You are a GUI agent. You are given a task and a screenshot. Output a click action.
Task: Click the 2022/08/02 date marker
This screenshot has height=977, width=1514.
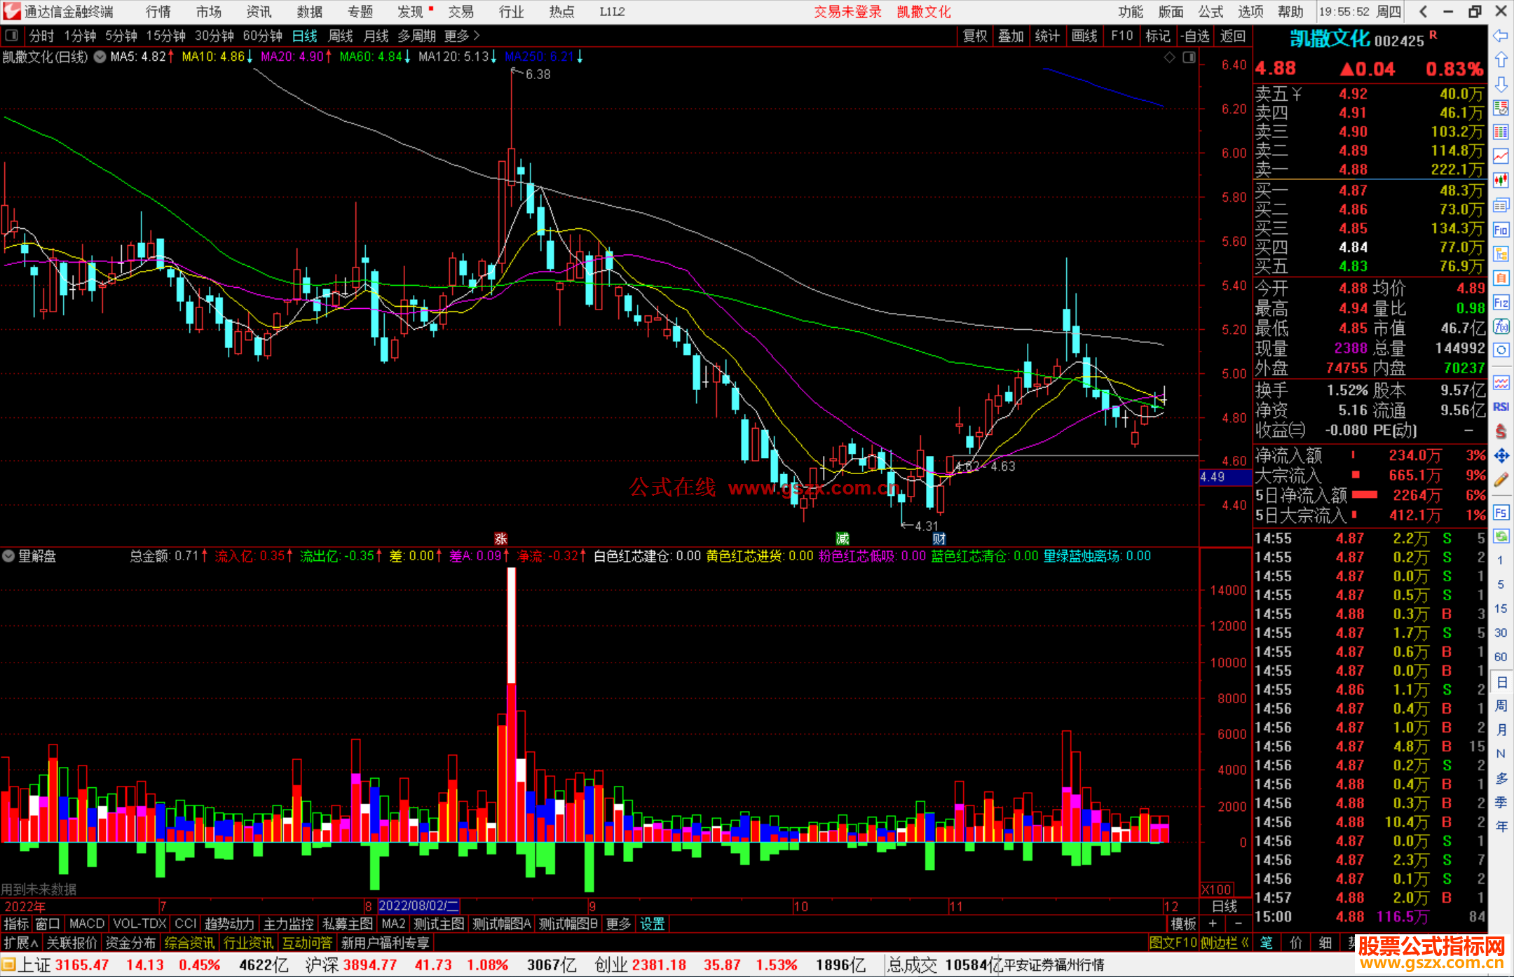[418, 906]
